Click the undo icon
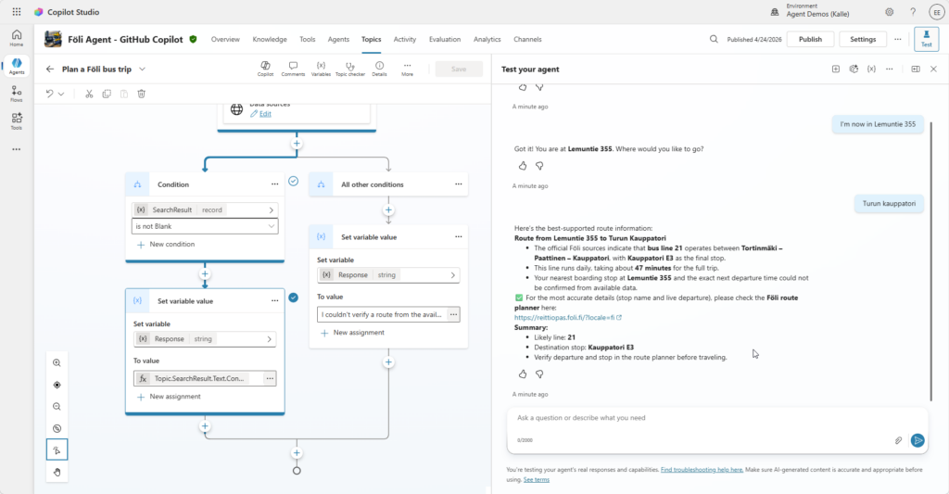The width and height of the screenshot is (949, 494). 50,94
